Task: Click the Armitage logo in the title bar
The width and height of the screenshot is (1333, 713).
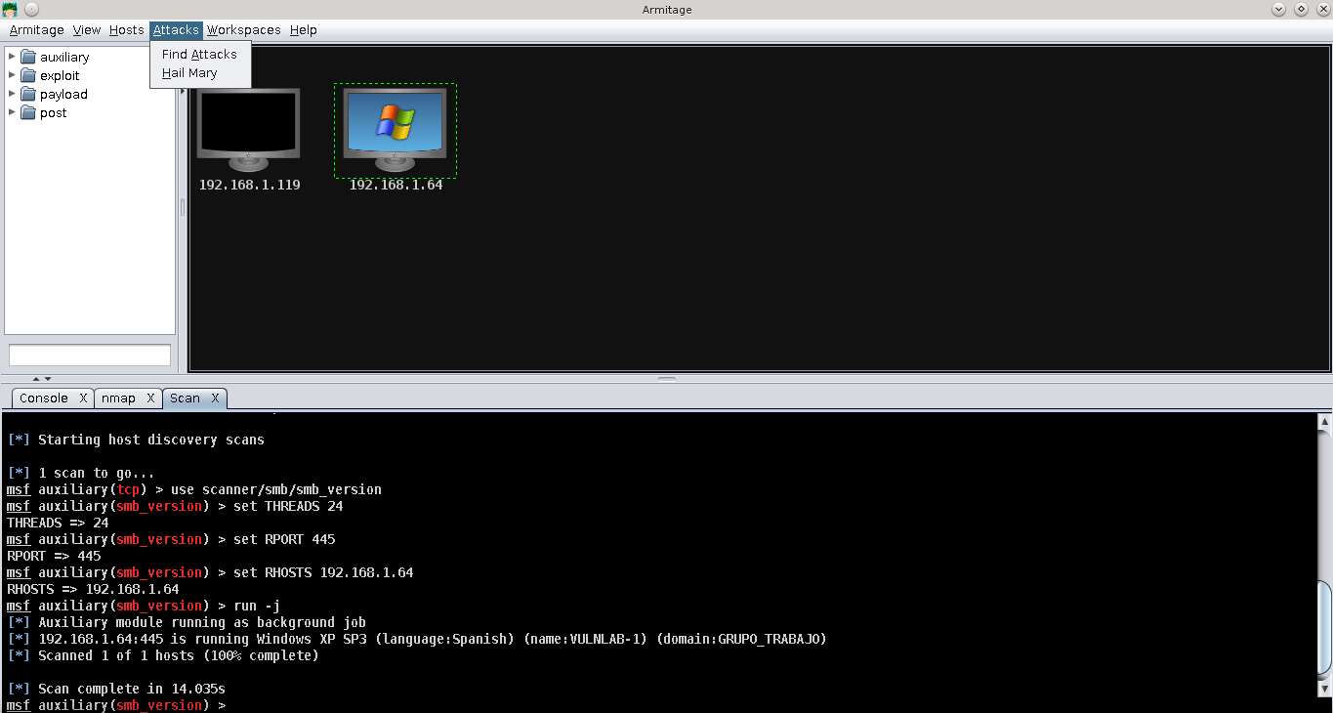Action: click(x=9, y=9)
